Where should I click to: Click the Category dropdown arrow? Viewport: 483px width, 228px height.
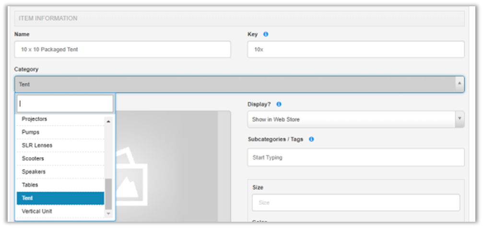click(459, 84)
